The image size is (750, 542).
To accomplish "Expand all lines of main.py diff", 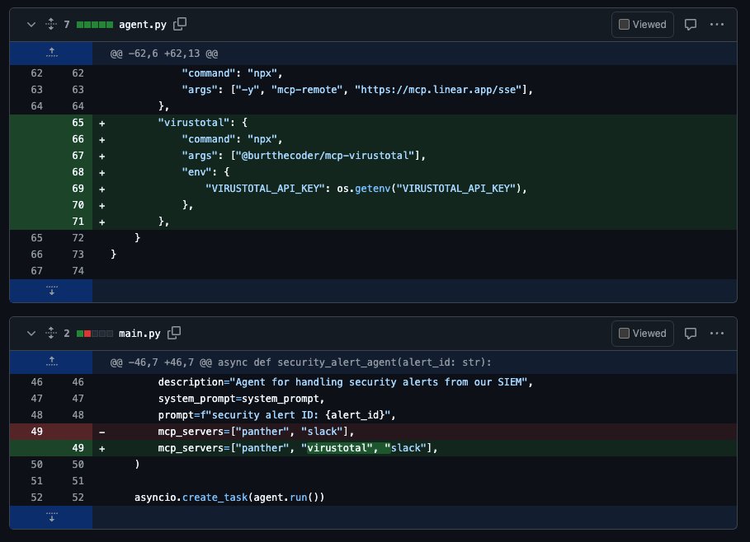I will point(51,333).
